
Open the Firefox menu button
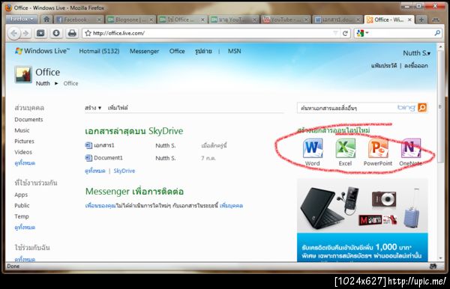(22, 19)
